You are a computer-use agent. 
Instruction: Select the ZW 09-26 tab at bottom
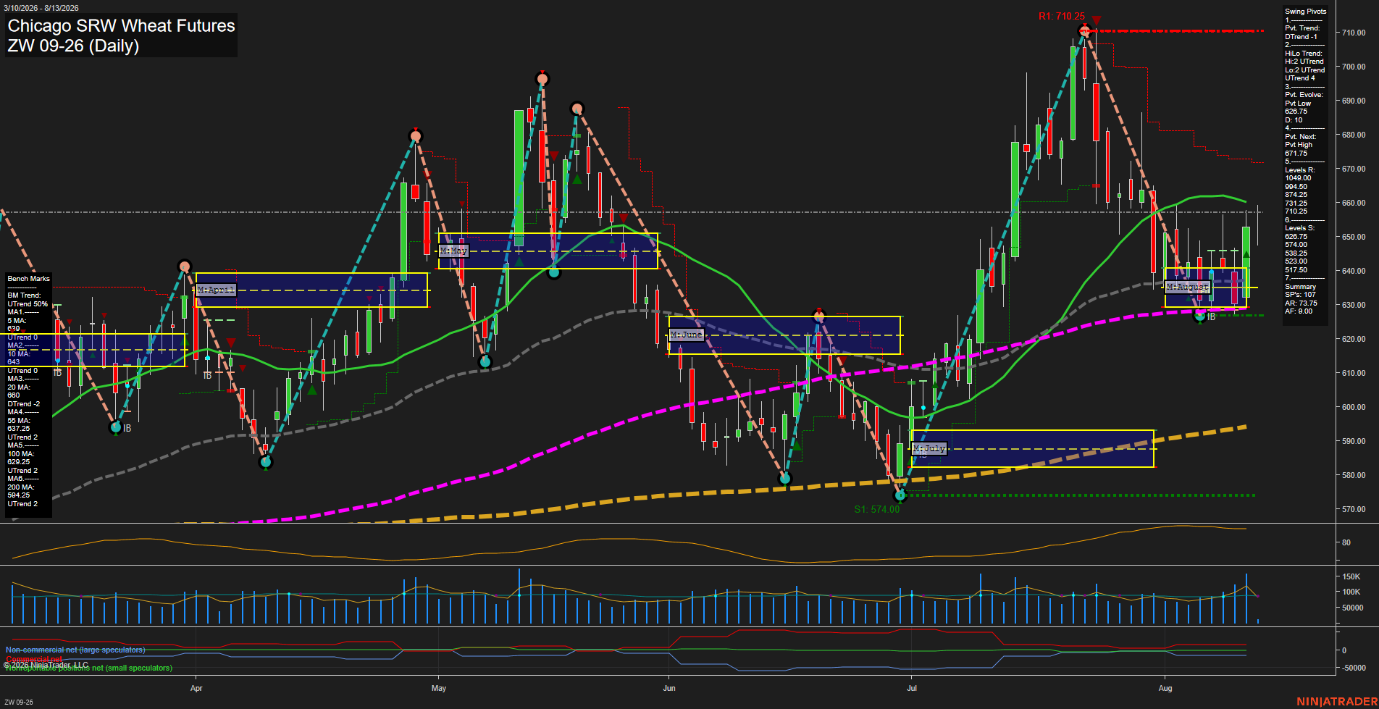[19, 702]
